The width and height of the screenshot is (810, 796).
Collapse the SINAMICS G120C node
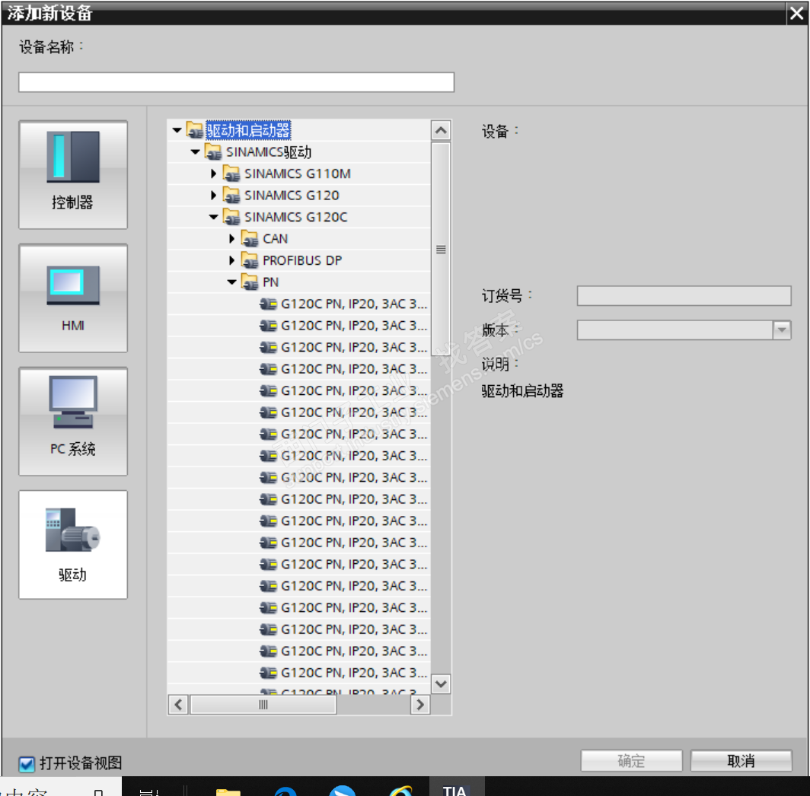213,217
